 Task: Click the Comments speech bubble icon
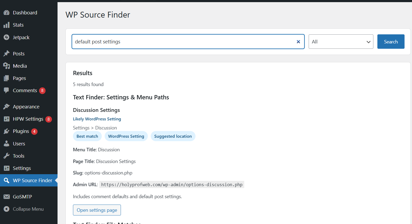click(x=6, y=90)
